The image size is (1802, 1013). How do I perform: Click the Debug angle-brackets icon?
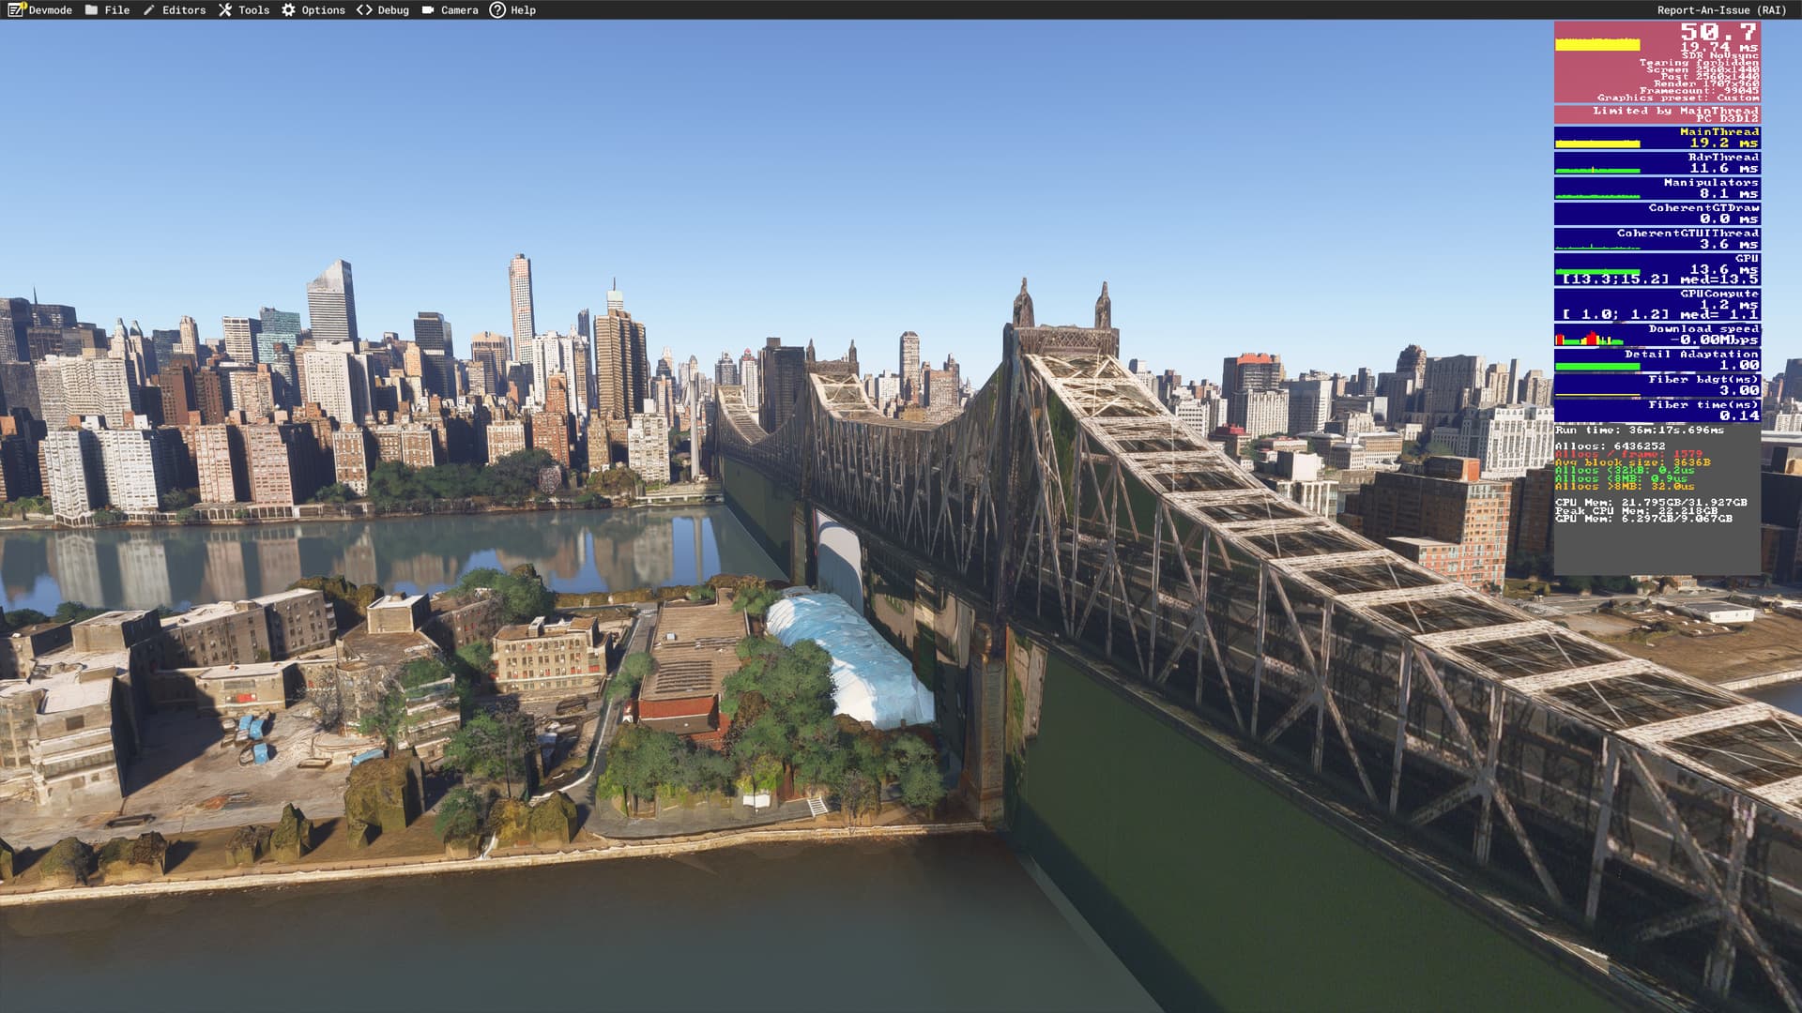tap(364, 9)
